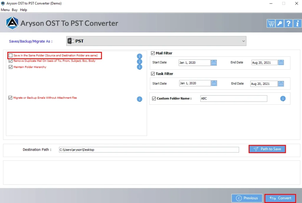The width and height of the screenshot is (302, 203).
Task: Click the question mark help icon
Action: click(x=288, y=24)
